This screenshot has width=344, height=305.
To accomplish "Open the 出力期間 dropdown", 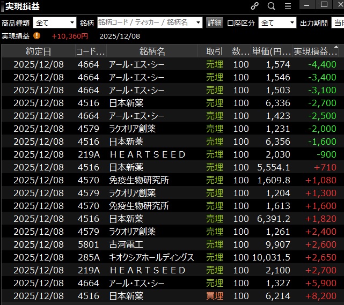I will coord(337,23).
